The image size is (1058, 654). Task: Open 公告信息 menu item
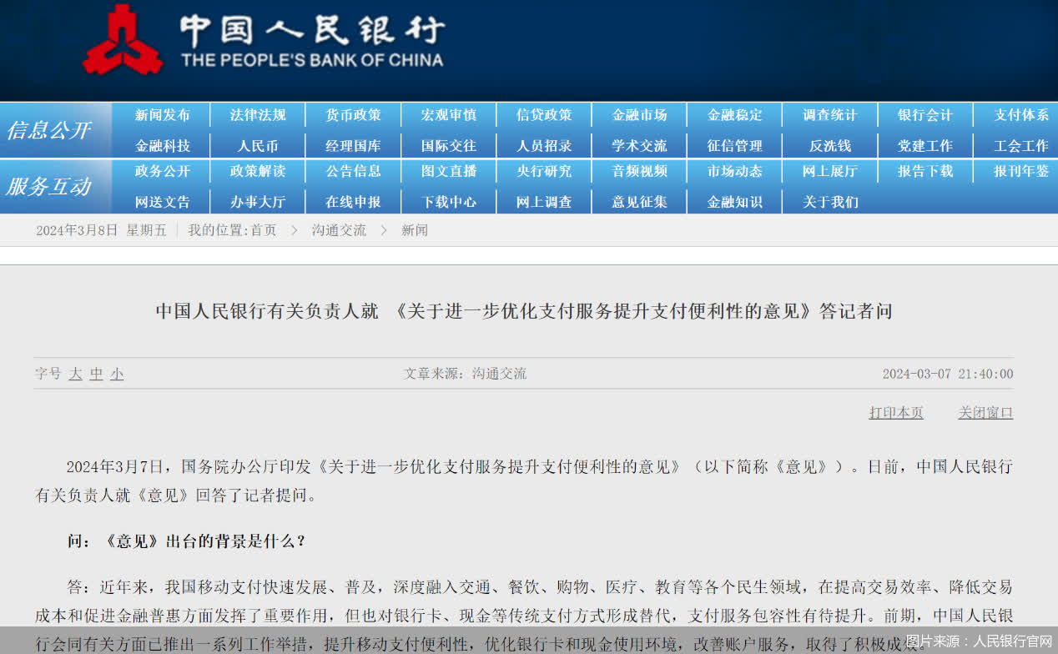[353, 171]
